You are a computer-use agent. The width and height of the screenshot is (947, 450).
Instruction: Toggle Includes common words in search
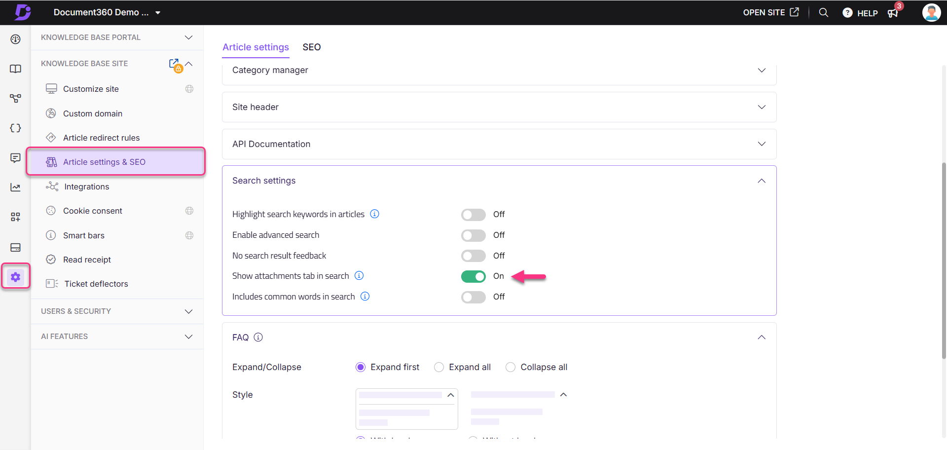pyautogui.click(x=473, y=297)
